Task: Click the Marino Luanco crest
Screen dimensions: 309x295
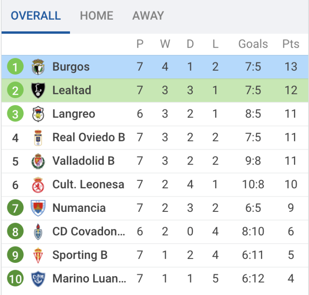Action: coord(38,279)
